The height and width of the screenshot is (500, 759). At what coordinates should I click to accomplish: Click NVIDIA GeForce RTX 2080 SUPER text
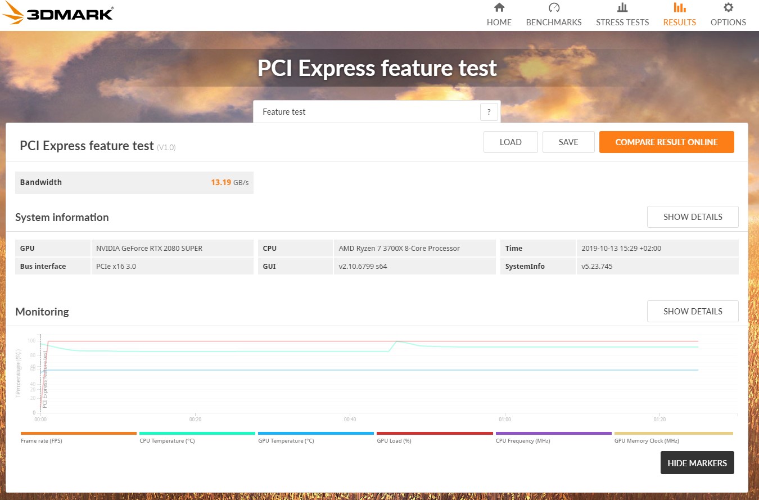pyautogui.click(x=149, y=249)
